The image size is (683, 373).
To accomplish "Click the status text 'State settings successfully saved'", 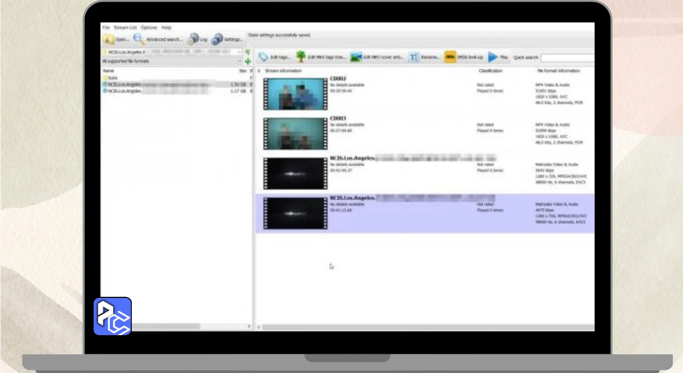I will pyautogui.click(x=280, y=35).
